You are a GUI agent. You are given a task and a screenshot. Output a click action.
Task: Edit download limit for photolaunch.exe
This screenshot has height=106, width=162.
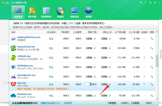point(95,77)
